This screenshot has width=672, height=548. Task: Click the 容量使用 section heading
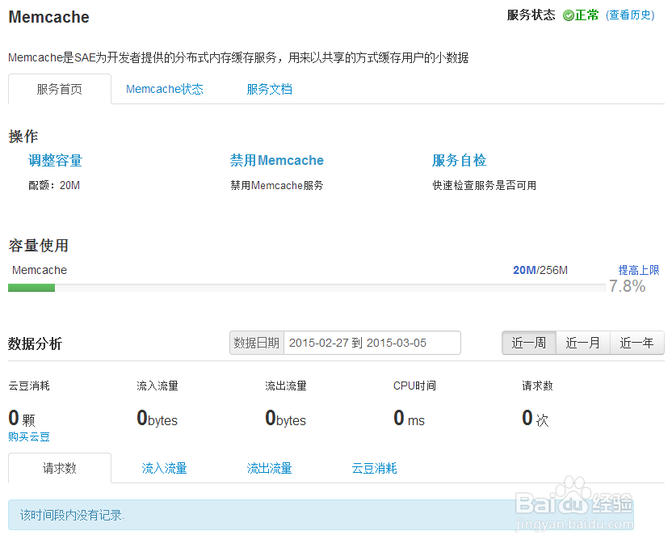coord(39,246)
